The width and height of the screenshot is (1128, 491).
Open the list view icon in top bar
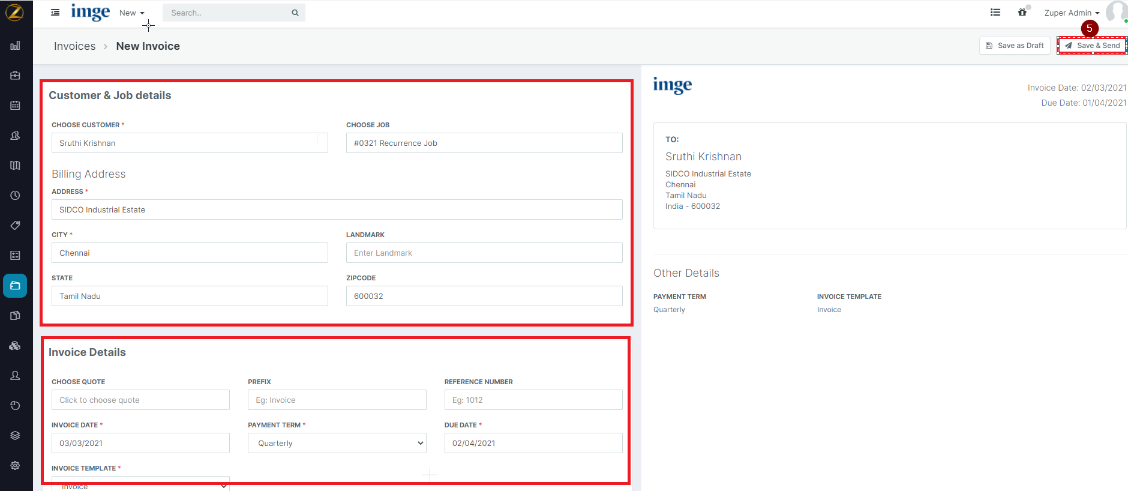tap(995, 13)
